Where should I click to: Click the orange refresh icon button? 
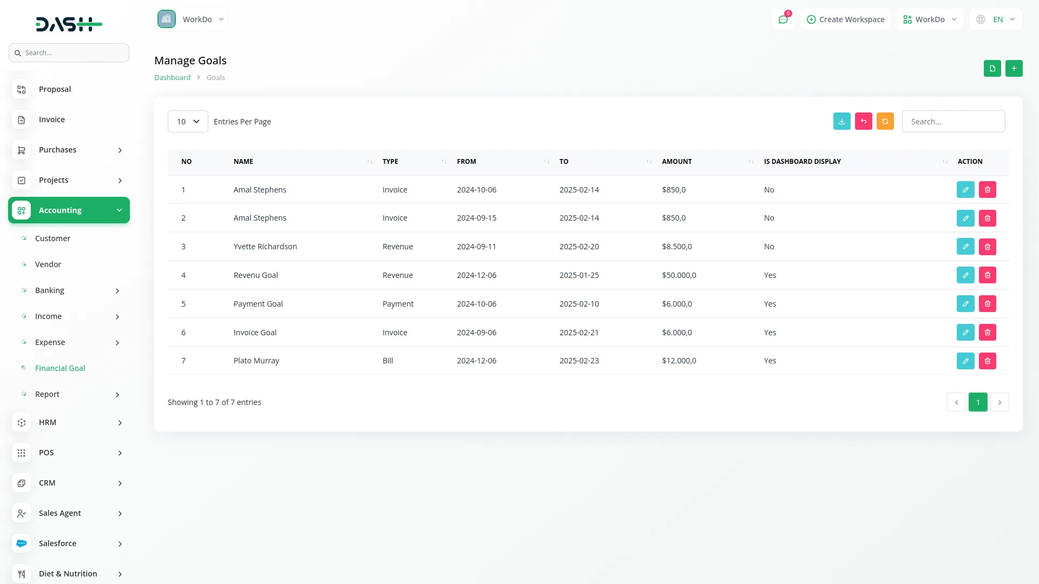tap(885, 122)
